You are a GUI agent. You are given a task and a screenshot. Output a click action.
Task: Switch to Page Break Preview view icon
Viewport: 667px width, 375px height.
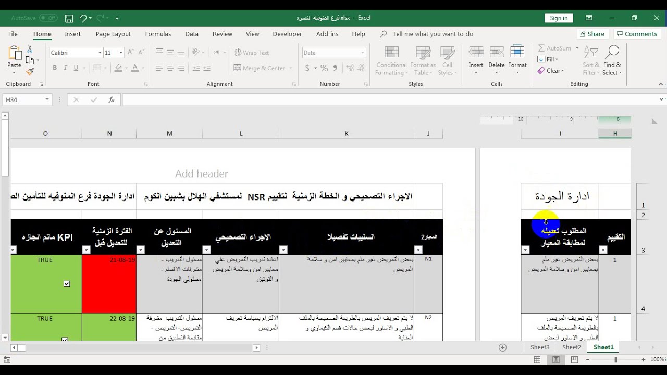574,359
